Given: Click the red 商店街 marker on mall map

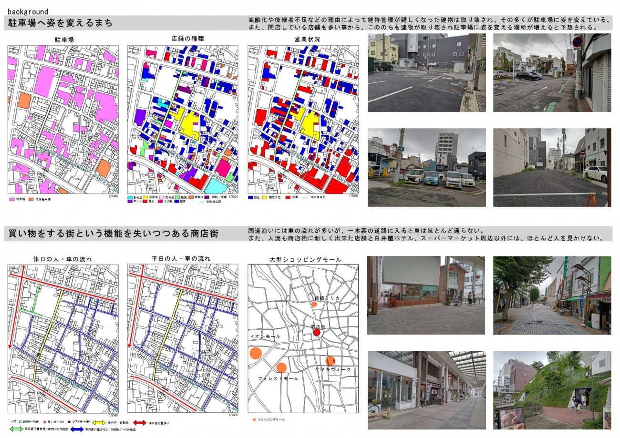Looking at the screenshot, I should pos(316,332).
